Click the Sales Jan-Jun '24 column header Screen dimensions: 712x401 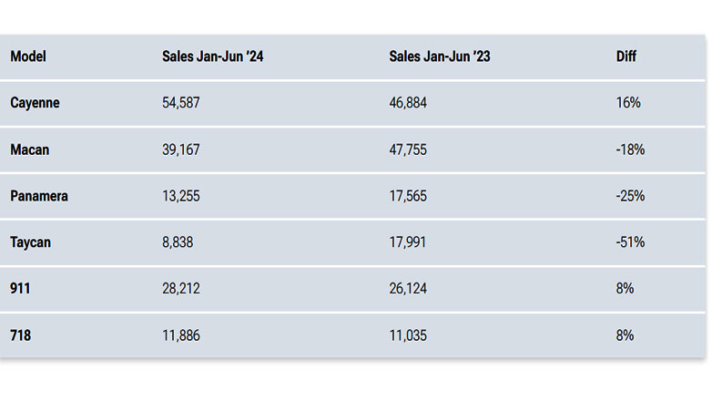pos(213,57)
